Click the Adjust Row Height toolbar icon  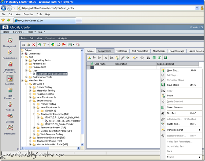point(160,58)
